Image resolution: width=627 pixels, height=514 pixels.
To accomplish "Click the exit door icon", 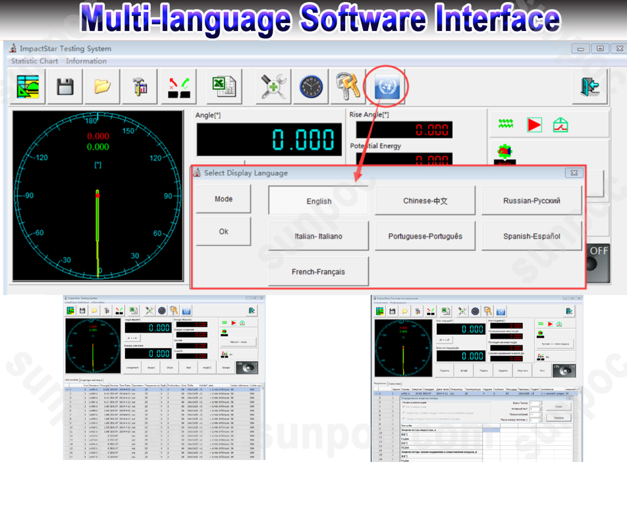I will (x=588, y=86).
